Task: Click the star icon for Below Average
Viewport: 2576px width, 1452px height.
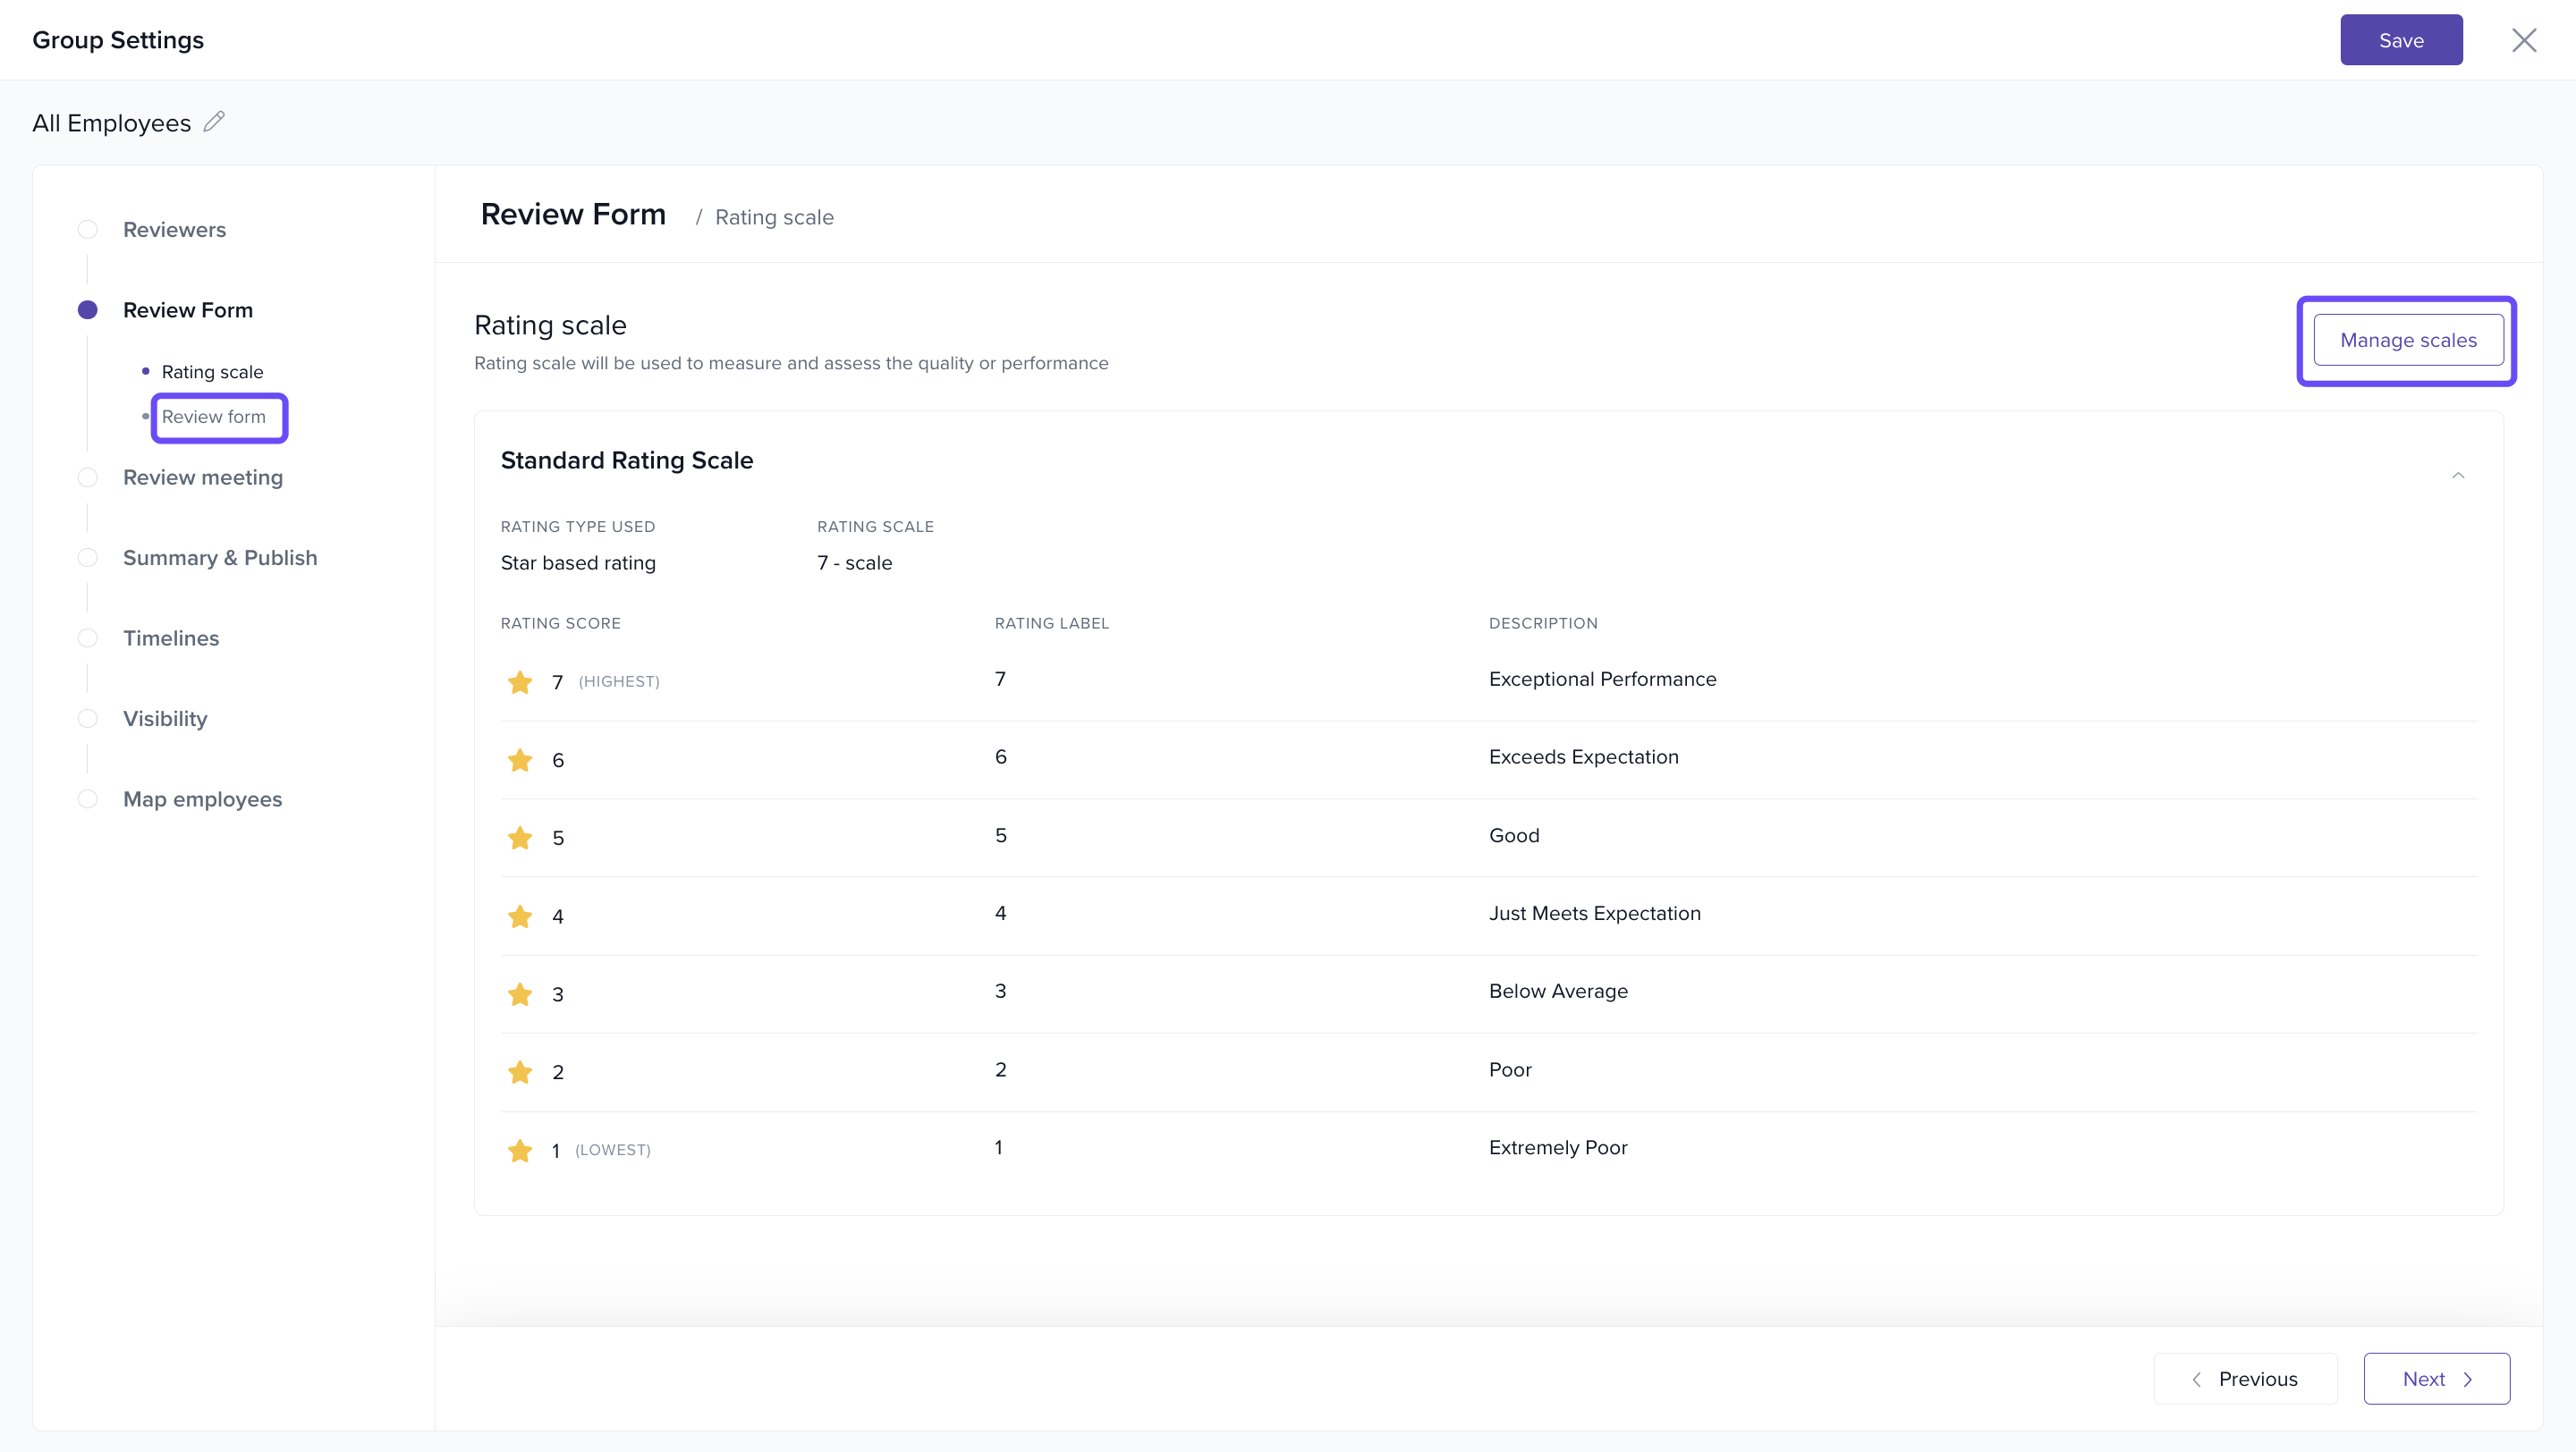Action: (520, 994)
